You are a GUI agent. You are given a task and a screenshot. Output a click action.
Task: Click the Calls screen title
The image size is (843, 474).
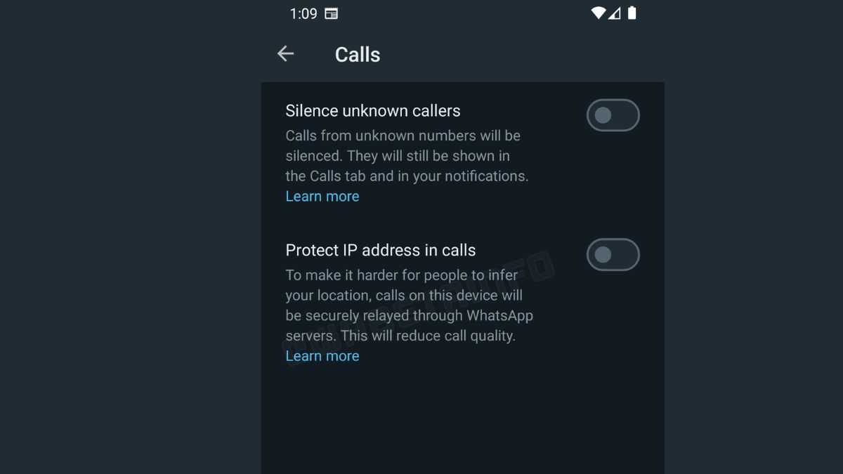(358, 55)
